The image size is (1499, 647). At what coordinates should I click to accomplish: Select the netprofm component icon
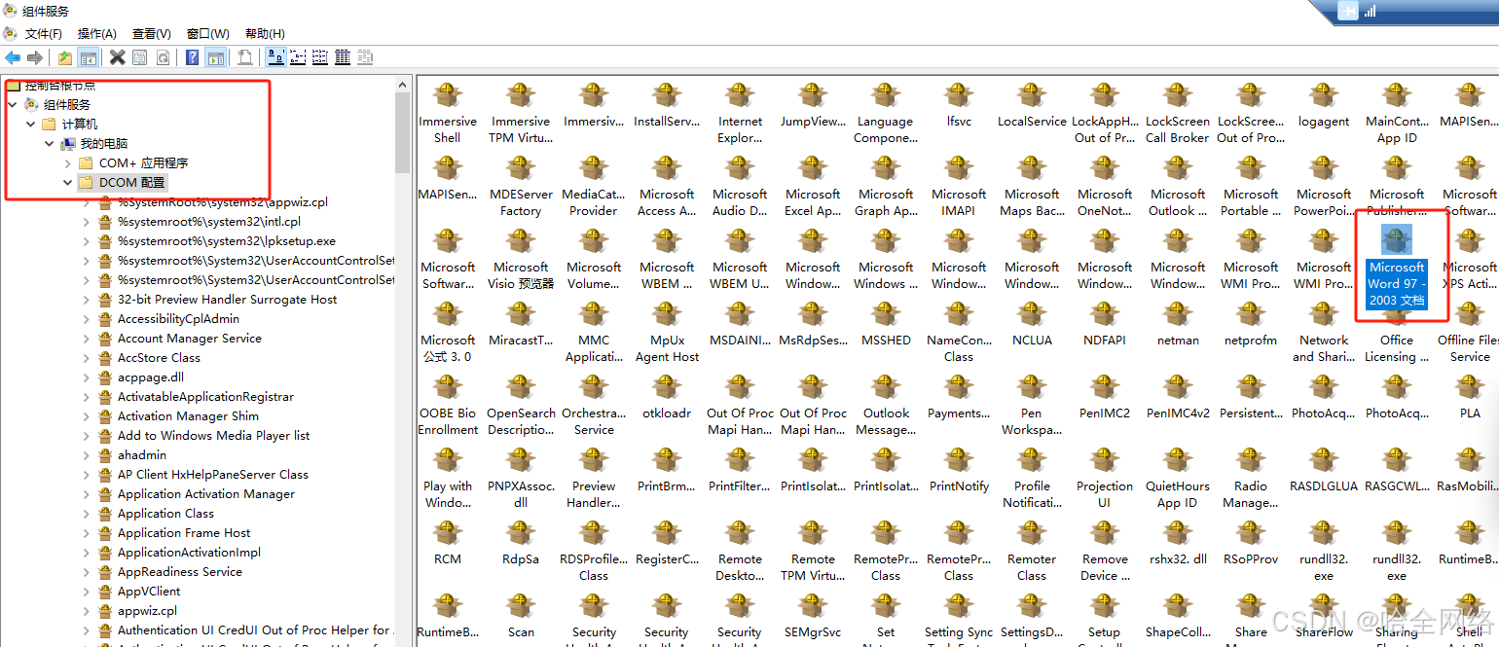(1251, 324)
